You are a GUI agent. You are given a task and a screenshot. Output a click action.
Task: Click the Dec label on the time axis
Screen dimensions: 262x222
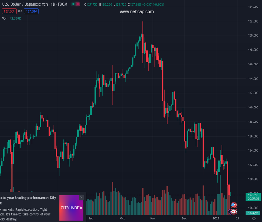click(x=184, y=219)
